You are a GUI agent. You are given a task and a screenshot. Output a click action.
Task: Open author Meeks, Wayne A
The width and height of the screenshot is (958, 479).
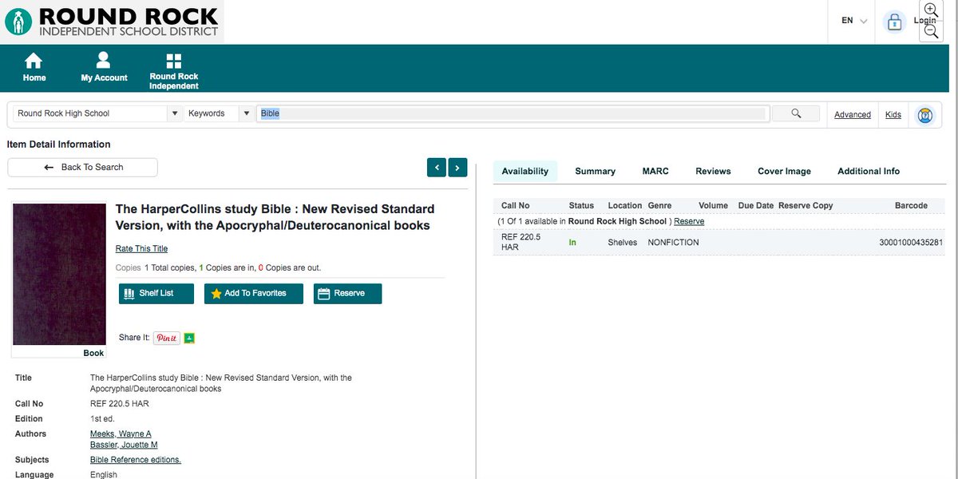(121, 434)
